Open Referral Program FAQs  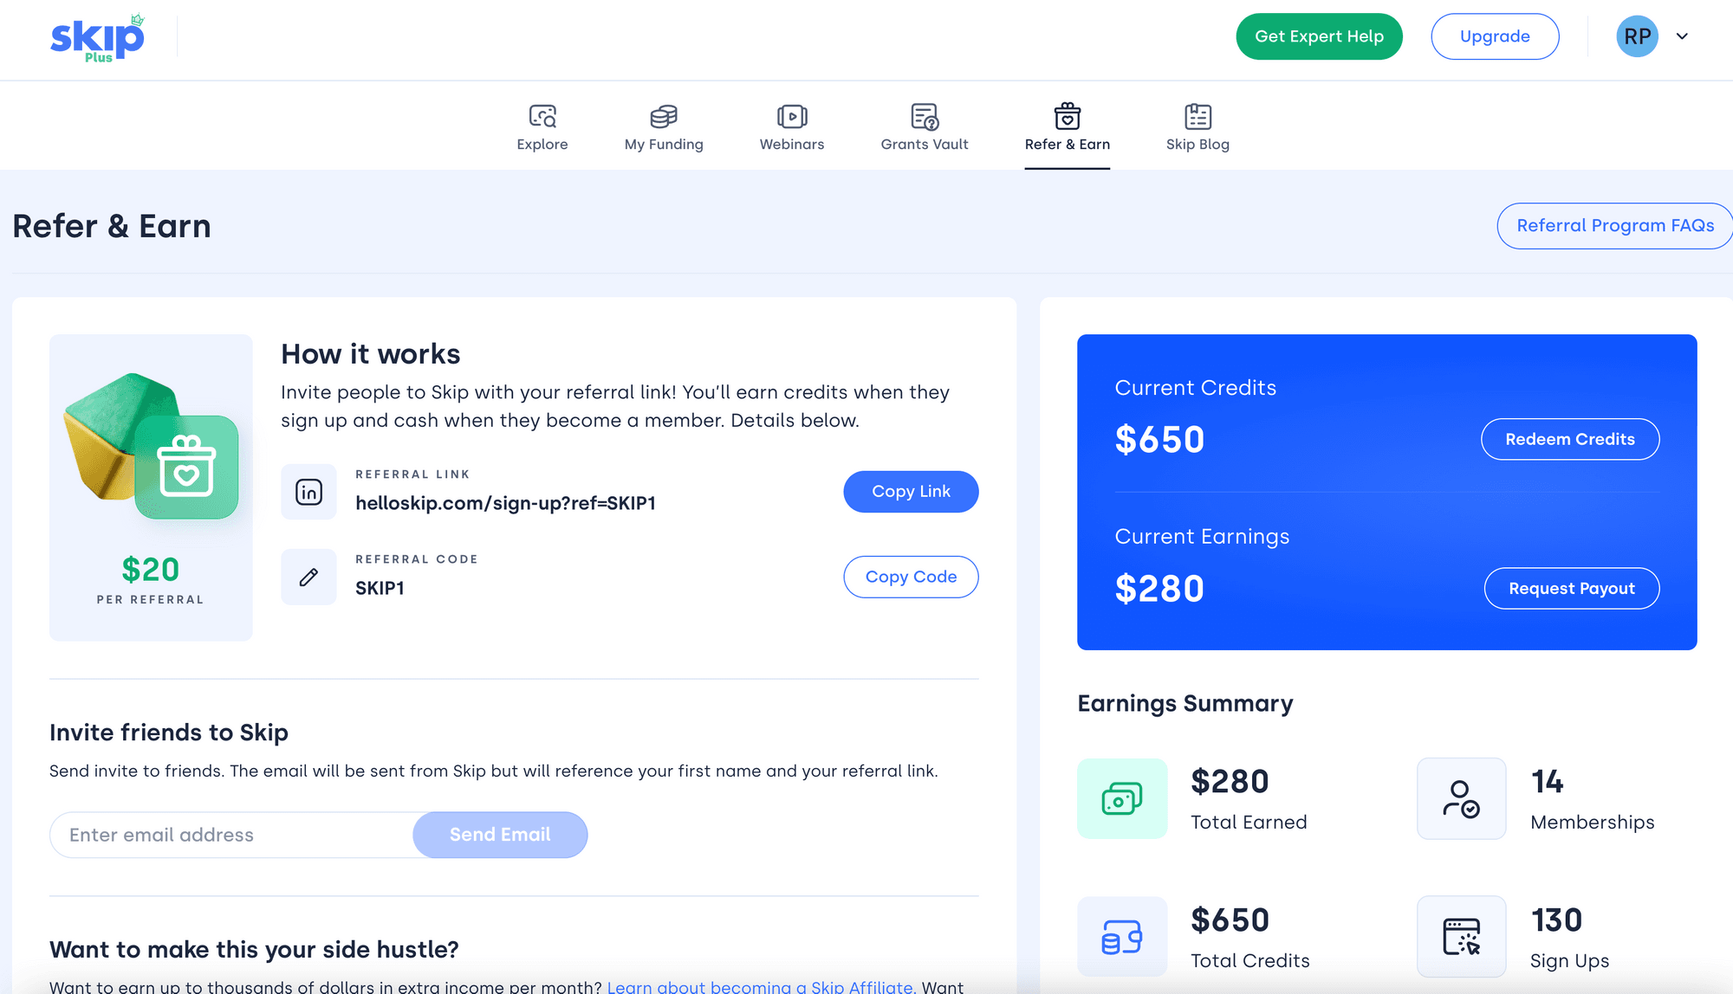click(1615, 226)
